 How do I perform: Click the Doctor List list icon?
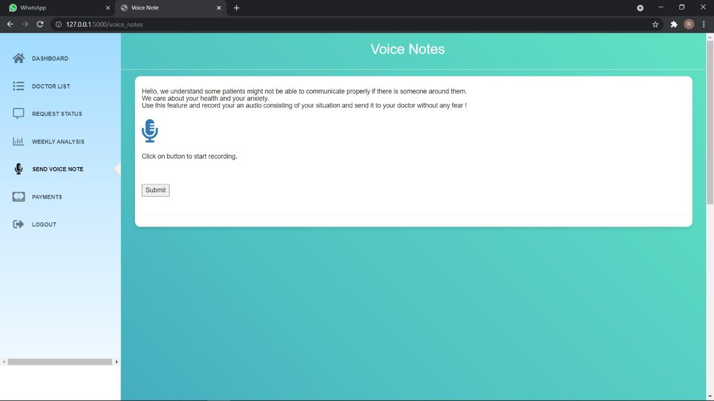pos(18,86)
